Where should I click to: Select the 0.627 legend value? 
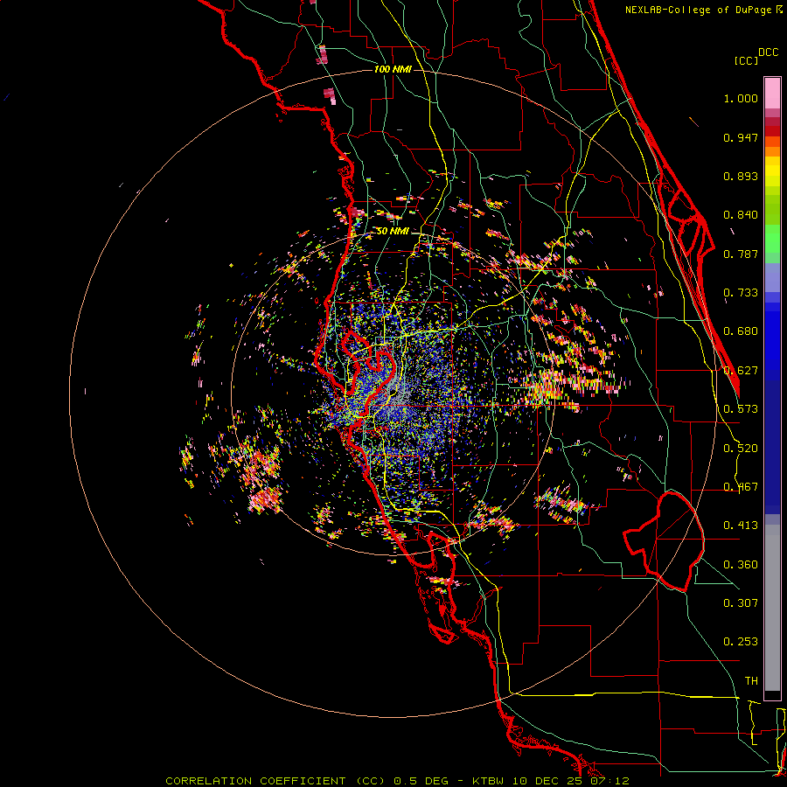[741, 371]
